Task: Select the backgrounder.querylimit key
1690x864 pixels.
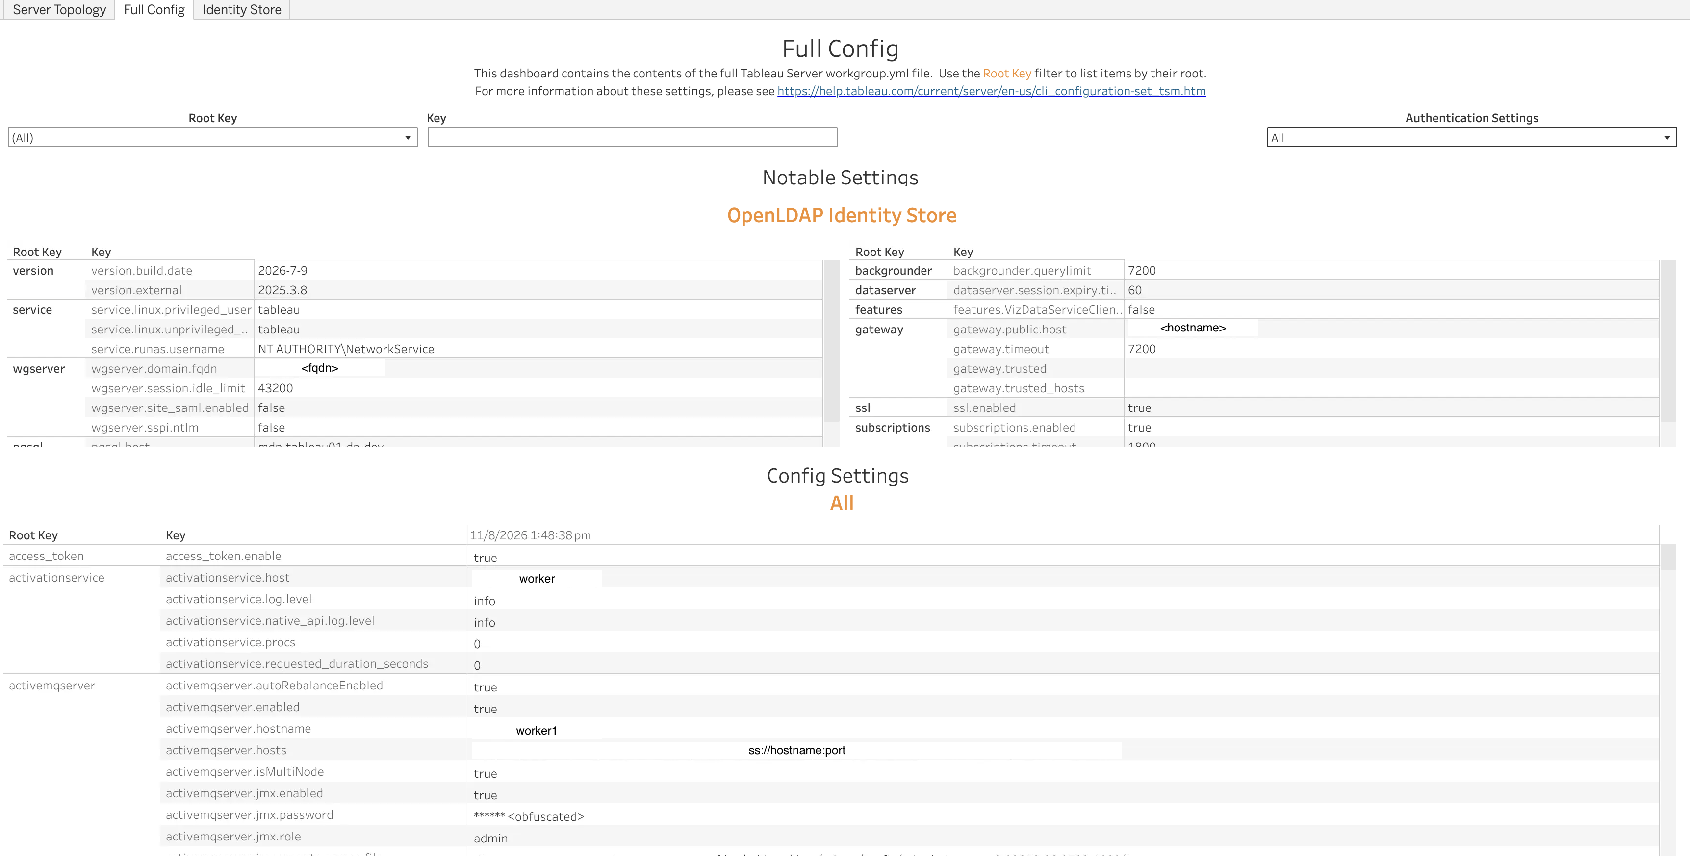Action: click(1022, 270)
